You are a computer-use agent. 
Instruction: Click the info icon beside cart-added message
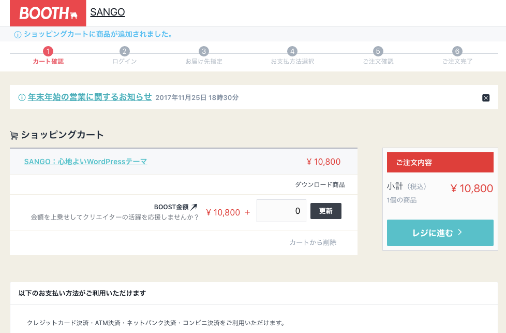[x=18, y=35]
